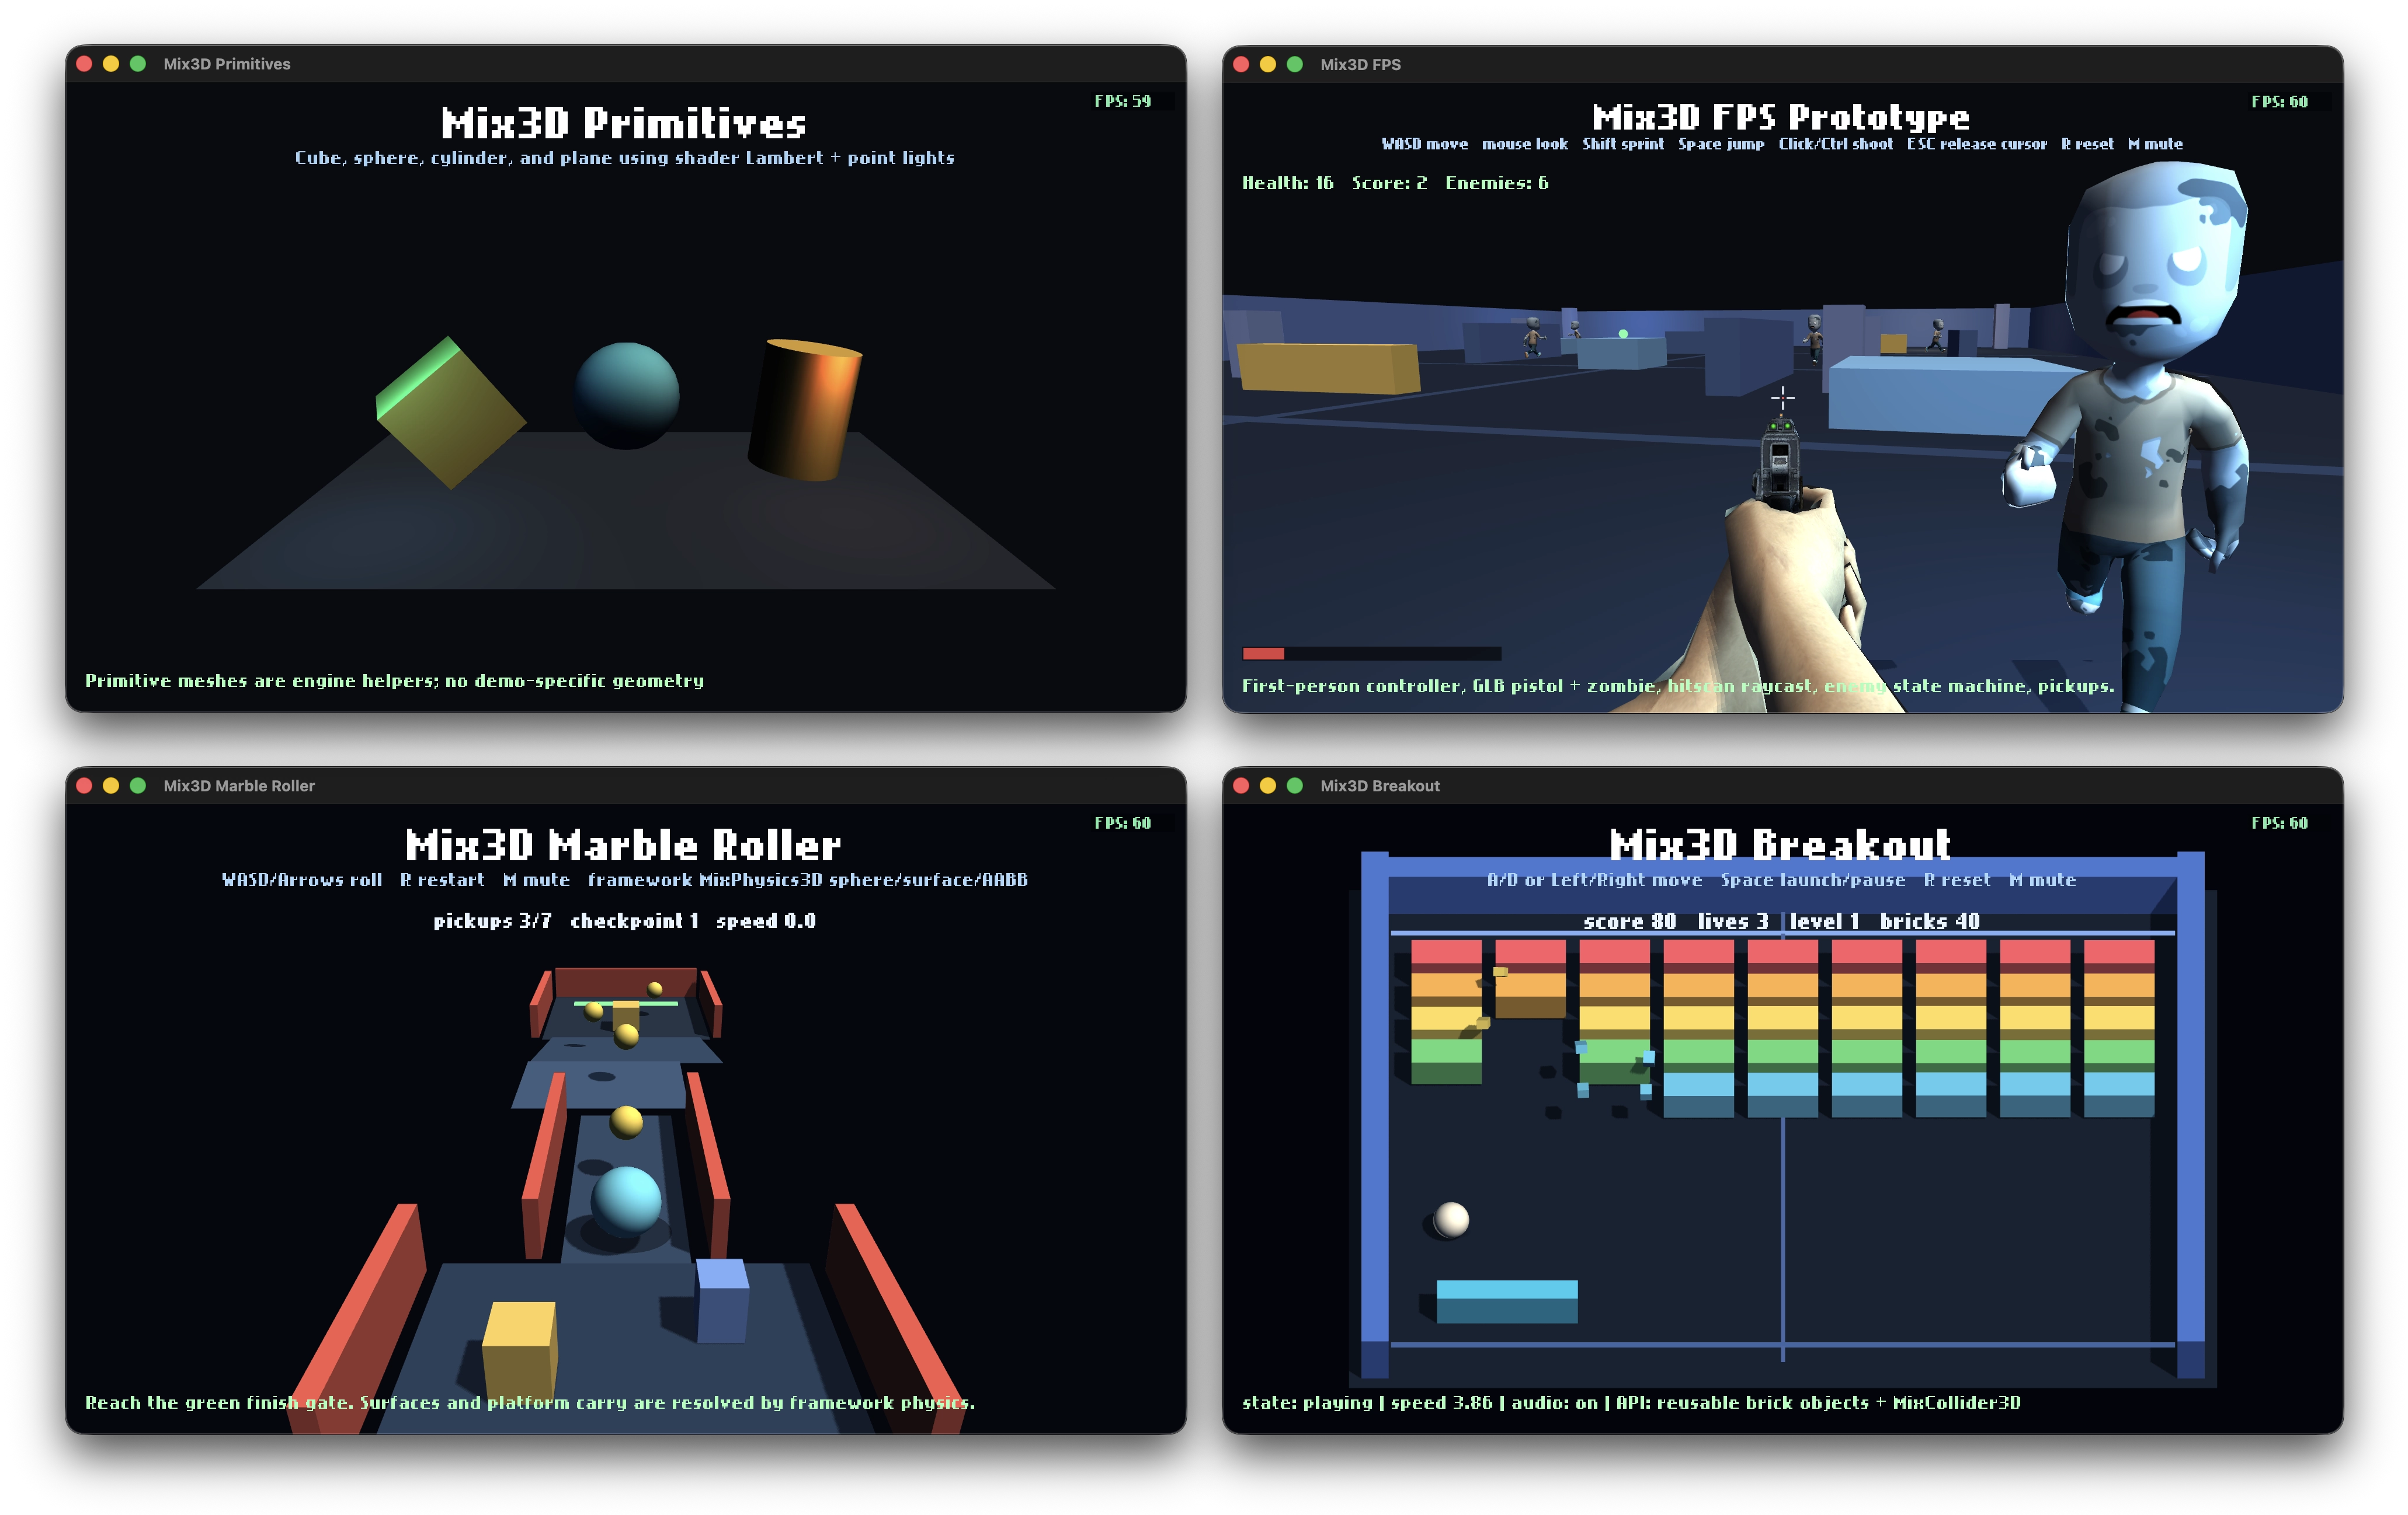Close the Mix3D Primitives window
Viewport: 2408px width, 1515px height.
pyautogui.click(x=85, y=64)
